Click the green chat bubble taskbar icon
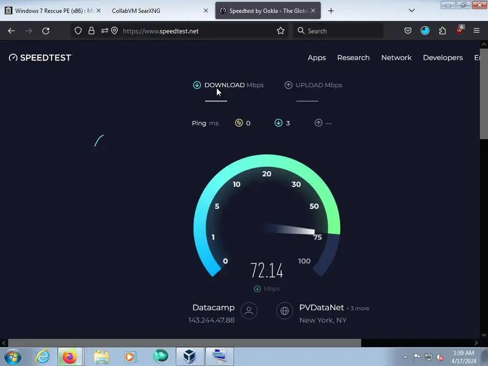The width and height of the screenshot is (488, 366). pyautogui.click(x=160, y=356)
